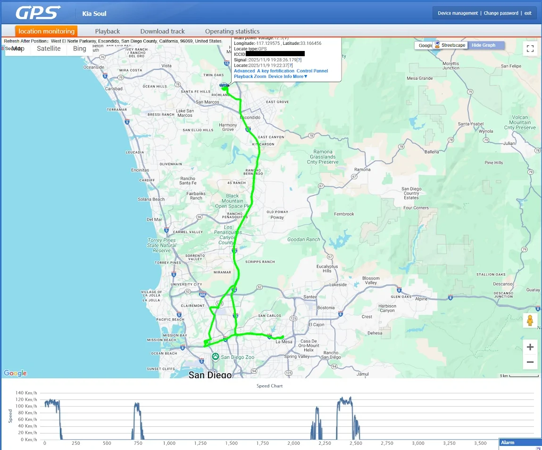Image resolution: width=542 pixels, height=450 pixels.
Task: Click the Escondido map label
Action: [250, 118]
